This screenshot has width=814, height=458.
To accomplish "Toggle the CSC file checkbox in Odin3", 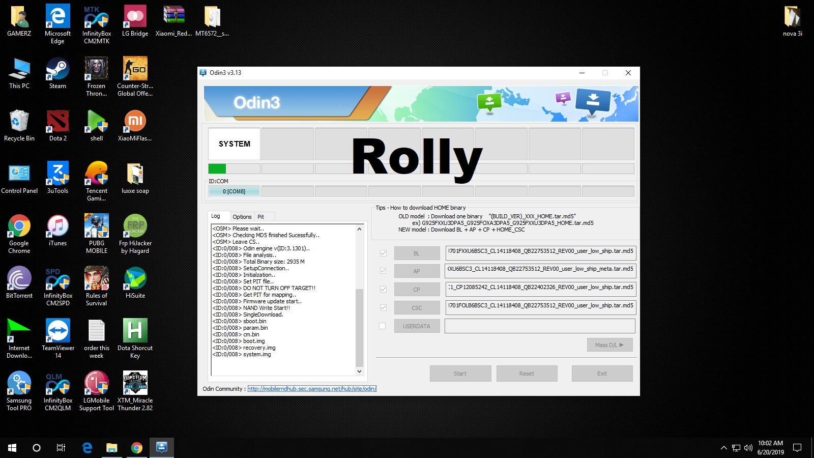I will pyautogui.click(x=383, y=307).
